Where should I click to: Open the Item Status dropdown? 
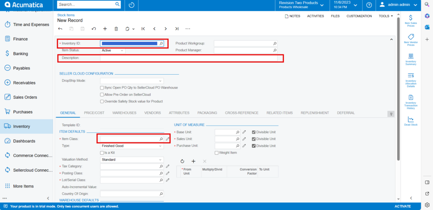tap(112, 50)
